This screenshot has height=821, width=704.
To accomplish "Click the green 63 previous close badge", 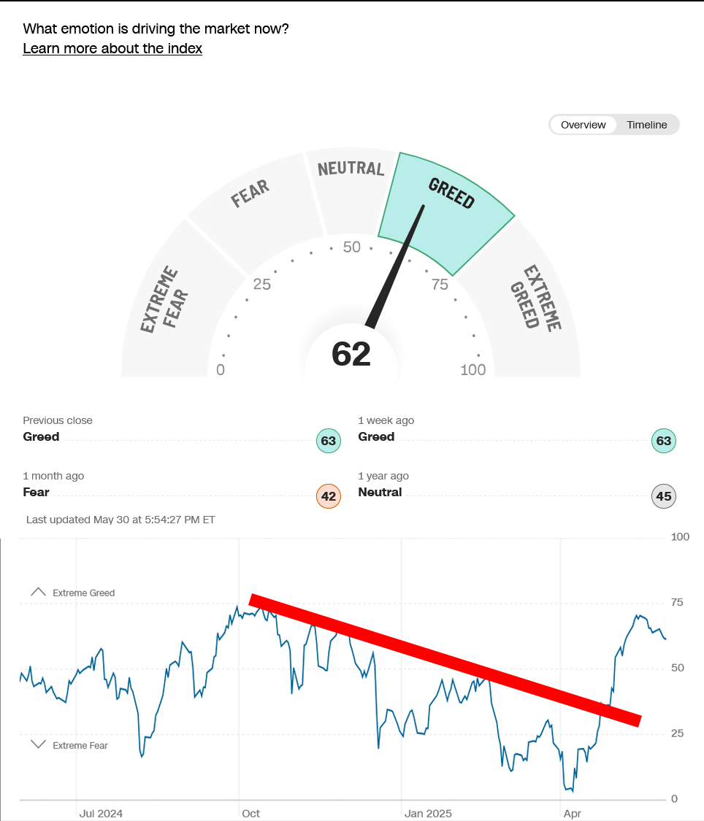I will [329, 441].
